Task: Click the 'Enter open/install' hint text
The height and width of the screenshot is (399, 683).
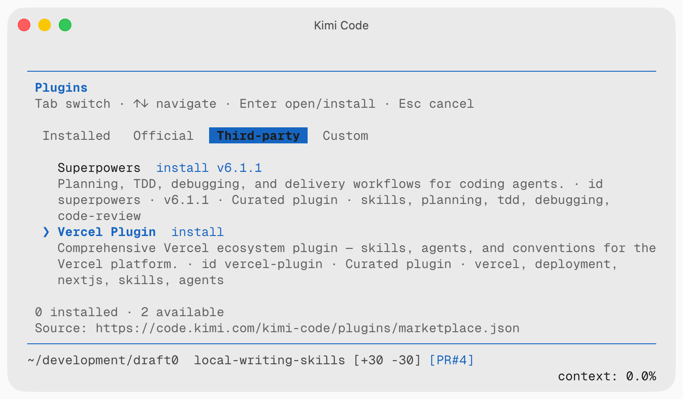Action: coord(307,104)
